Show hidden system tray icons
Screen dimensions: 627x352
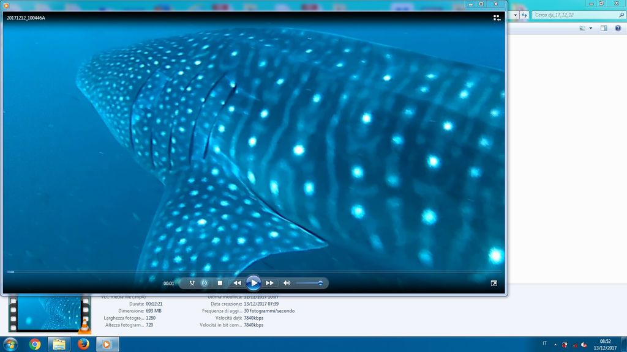[x=555, y=344]
